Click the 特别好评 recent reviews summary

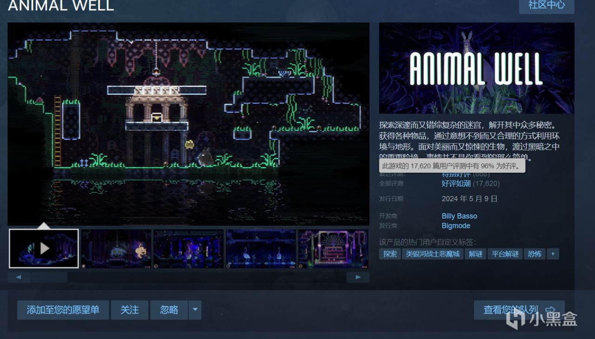pos(456,175)
